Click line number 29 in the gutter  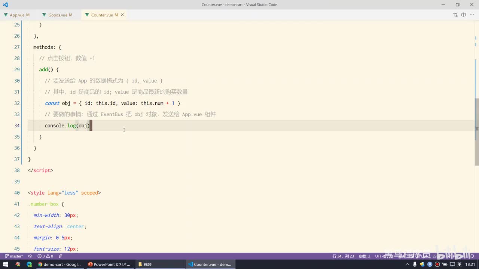pos(17,69)
